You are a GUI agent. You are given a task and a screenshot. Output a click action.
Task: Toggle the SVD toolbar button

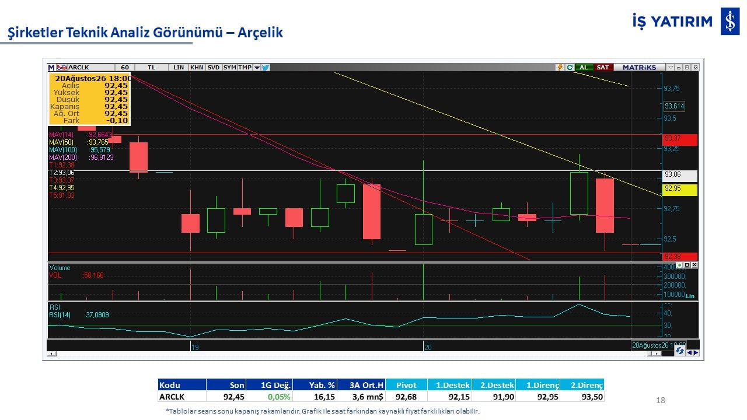214,68
